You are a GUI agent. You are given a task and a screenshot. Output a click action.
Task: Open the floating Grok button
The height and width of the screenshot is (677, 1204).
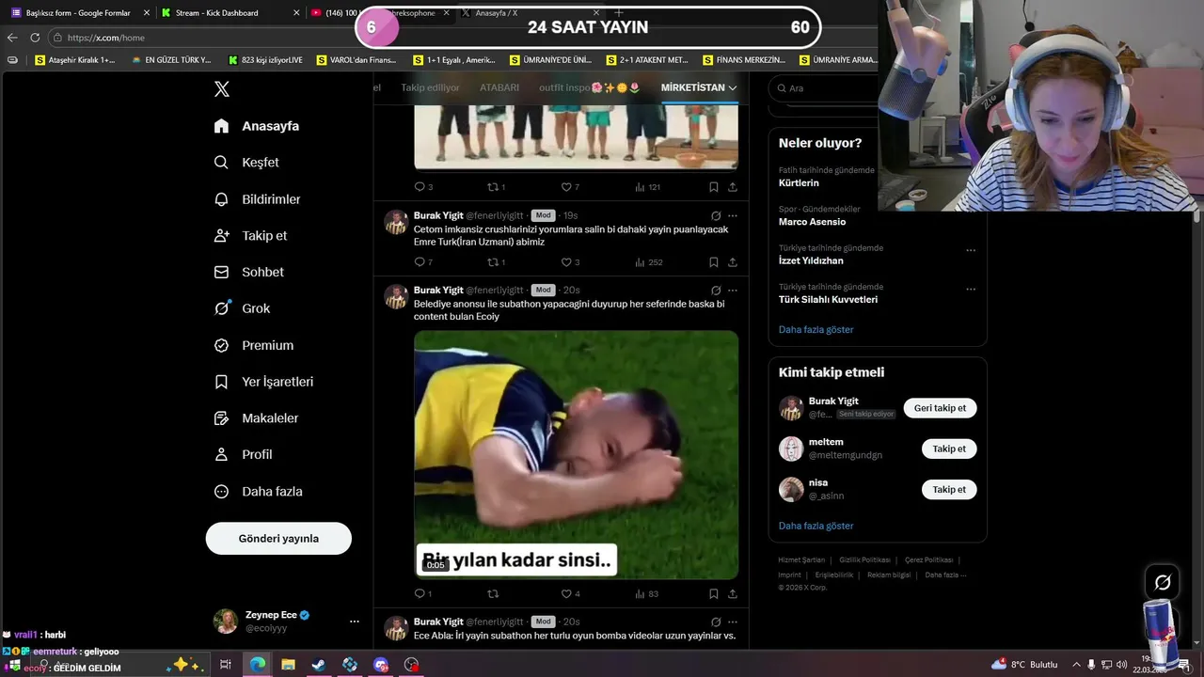coord(1163,582)
